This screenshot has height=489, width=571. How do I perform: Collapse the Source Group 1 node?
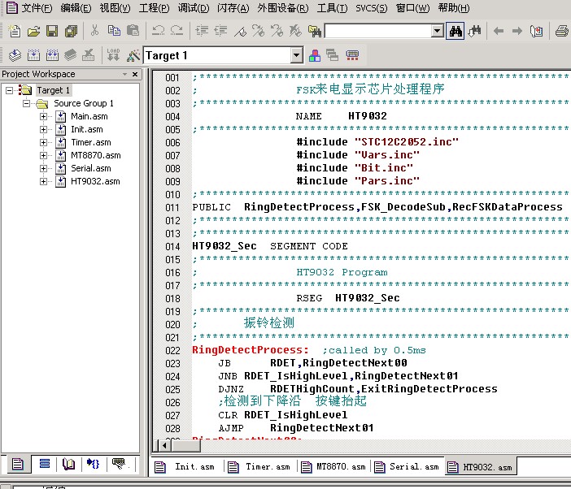click(26, 103)
